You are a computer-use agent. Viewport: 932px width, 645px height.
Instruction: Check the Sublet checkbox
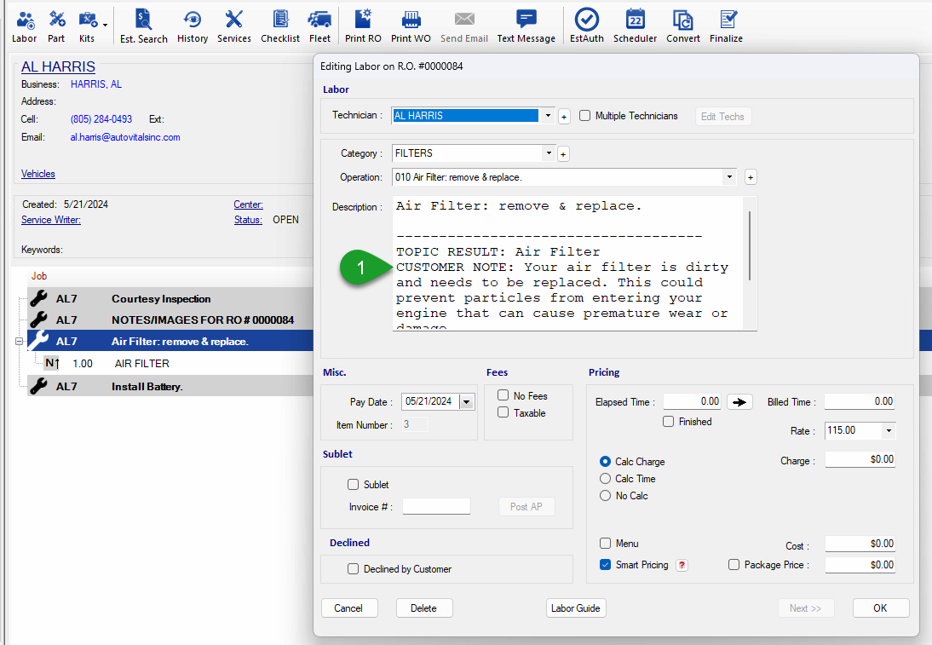[x=353, y=485]
